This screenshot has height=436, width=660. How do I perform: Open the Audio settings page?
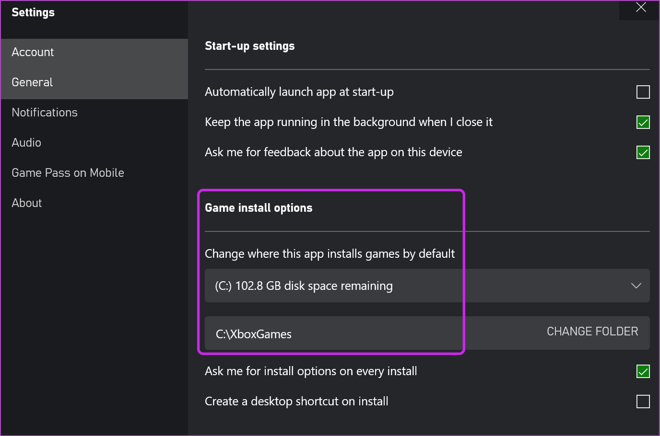click(94, 143)
